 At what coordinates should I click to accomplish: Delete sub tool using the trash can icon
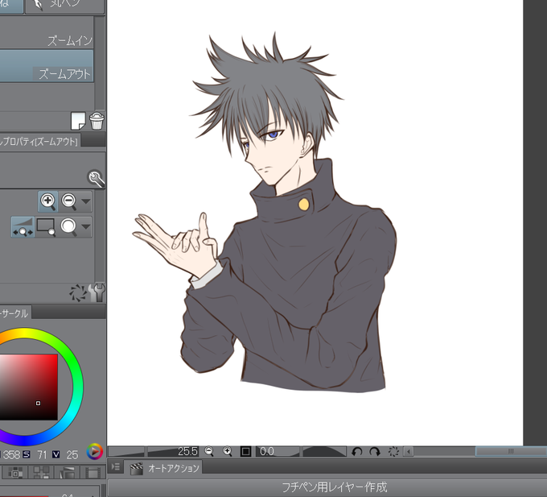(x=97, y=121)
